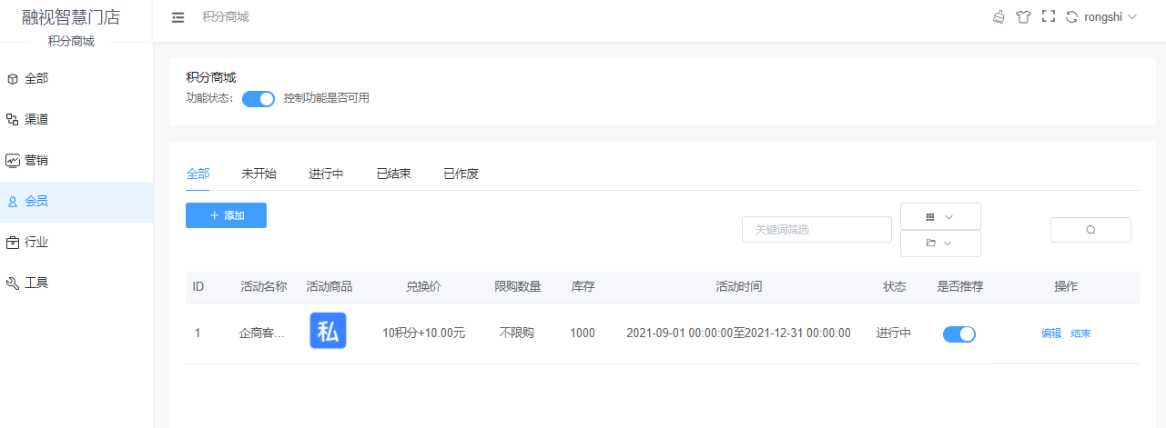Open the folder export dropdown
This screenshot has height=428, width=1166.
[x=940, y=244]
